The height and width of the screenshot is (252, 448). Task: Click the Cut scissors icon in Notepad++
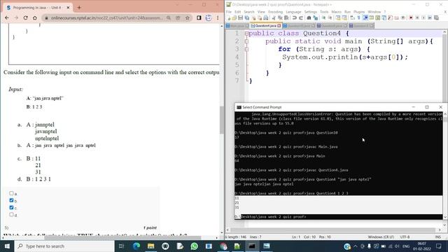coord(274,17)
